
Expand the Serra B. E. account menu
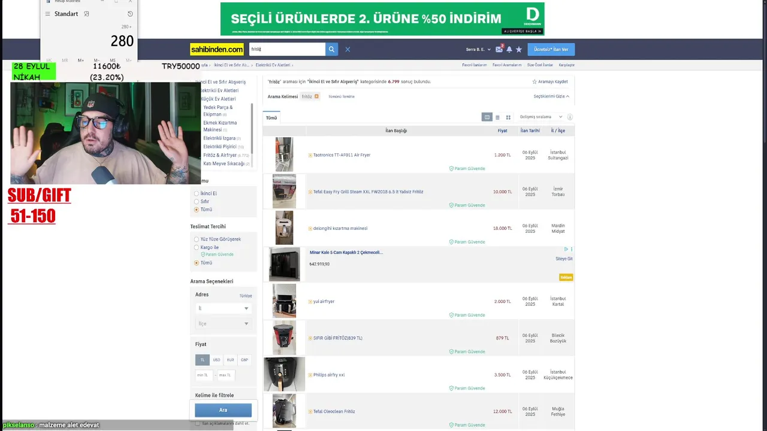(478, 50)
